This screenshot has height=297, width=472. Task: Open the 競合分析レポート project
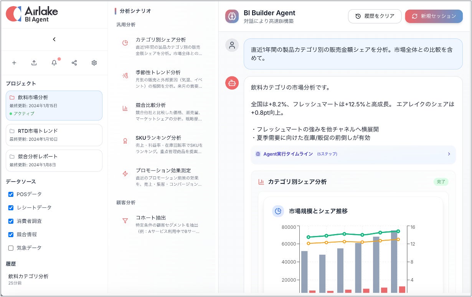[x=54, y=160]
